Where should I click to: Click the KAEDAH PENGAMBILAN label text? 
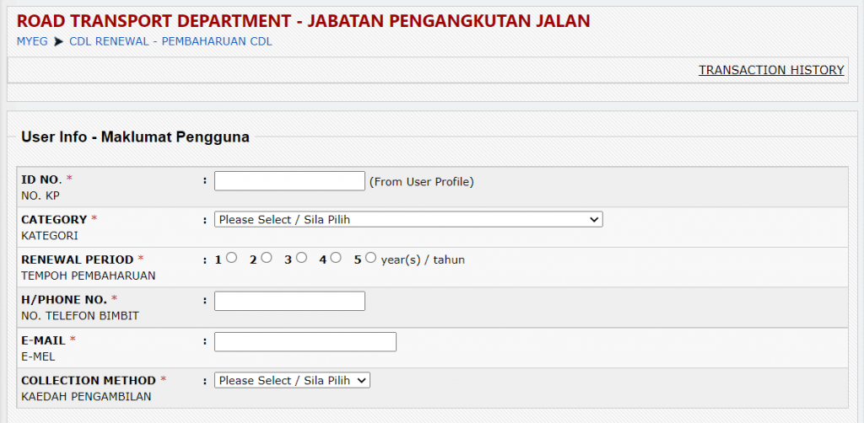[x=86, y=396]
